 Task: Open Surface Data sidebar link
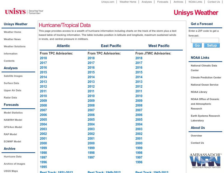pos(11,83)
